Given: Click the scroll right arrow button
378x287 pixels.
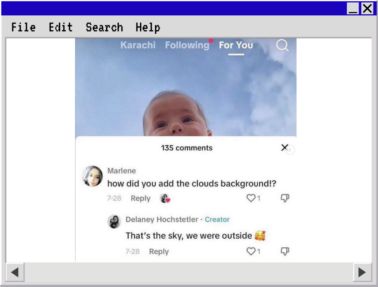Looking at the screenshot, I should tap(362, 272).
